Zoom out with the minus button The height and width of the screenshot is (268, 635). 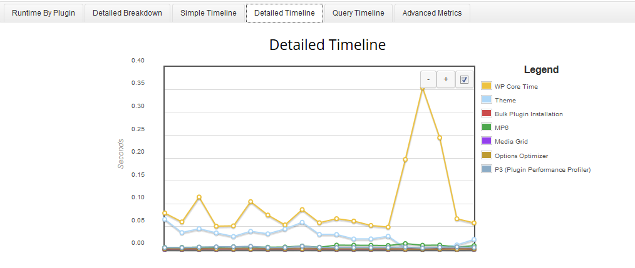coord(428,79)
